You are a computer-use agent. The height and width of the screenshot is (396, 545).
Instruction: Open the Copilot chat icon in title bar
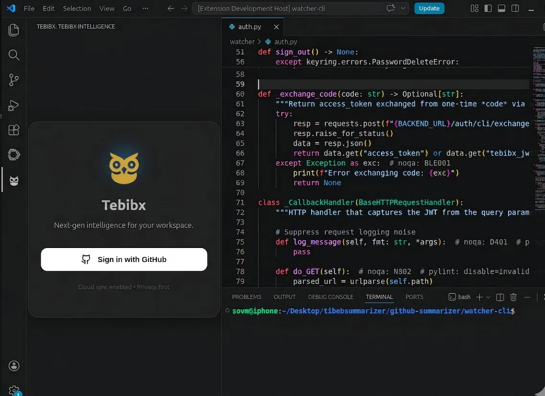click(391, 8)
